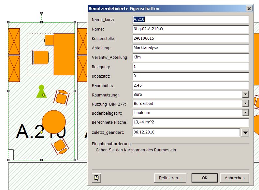
Task: Click the top-left orange cabinet shape
Action: [14, 41]
